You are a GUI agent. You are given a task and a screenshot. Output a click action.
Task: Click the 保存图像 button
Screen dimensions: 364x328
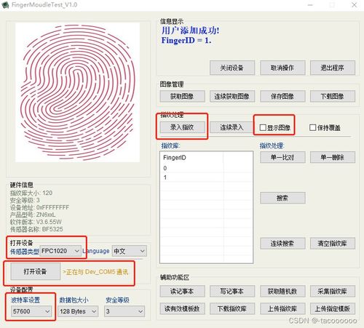tap(282, 96)
